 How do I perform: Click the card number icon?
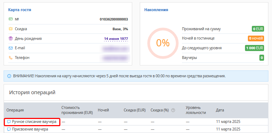pos(10,19)
